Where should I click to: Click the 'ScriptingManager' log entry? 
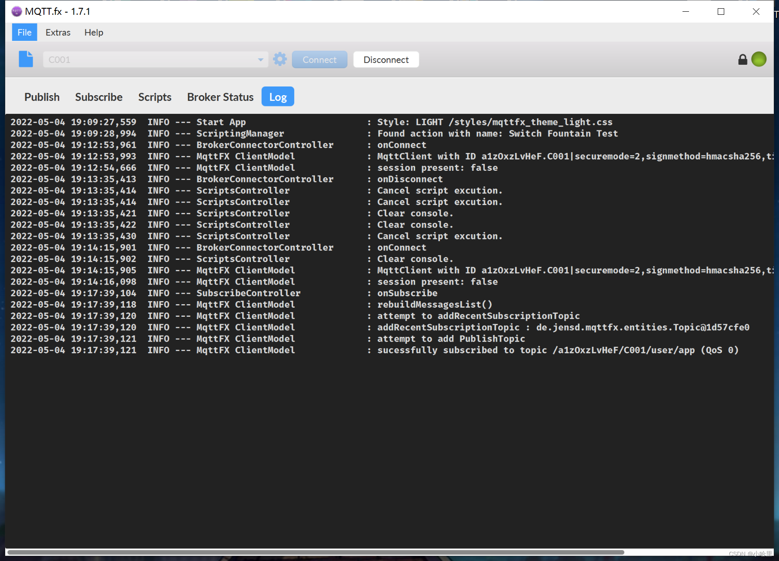coord(240,133)
